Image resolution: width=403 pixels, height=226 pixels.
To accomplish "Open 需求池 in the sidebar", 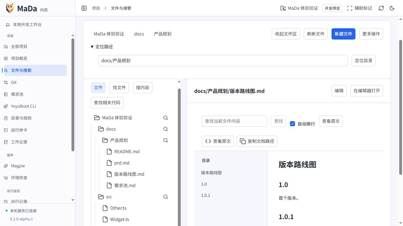I will (35, 94).
